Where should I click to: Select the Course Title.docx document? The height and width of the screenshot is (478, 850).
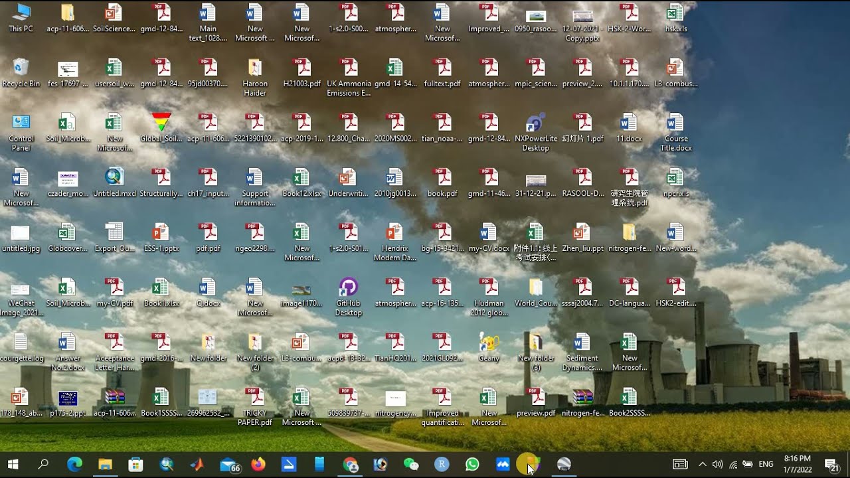[676, 133]
